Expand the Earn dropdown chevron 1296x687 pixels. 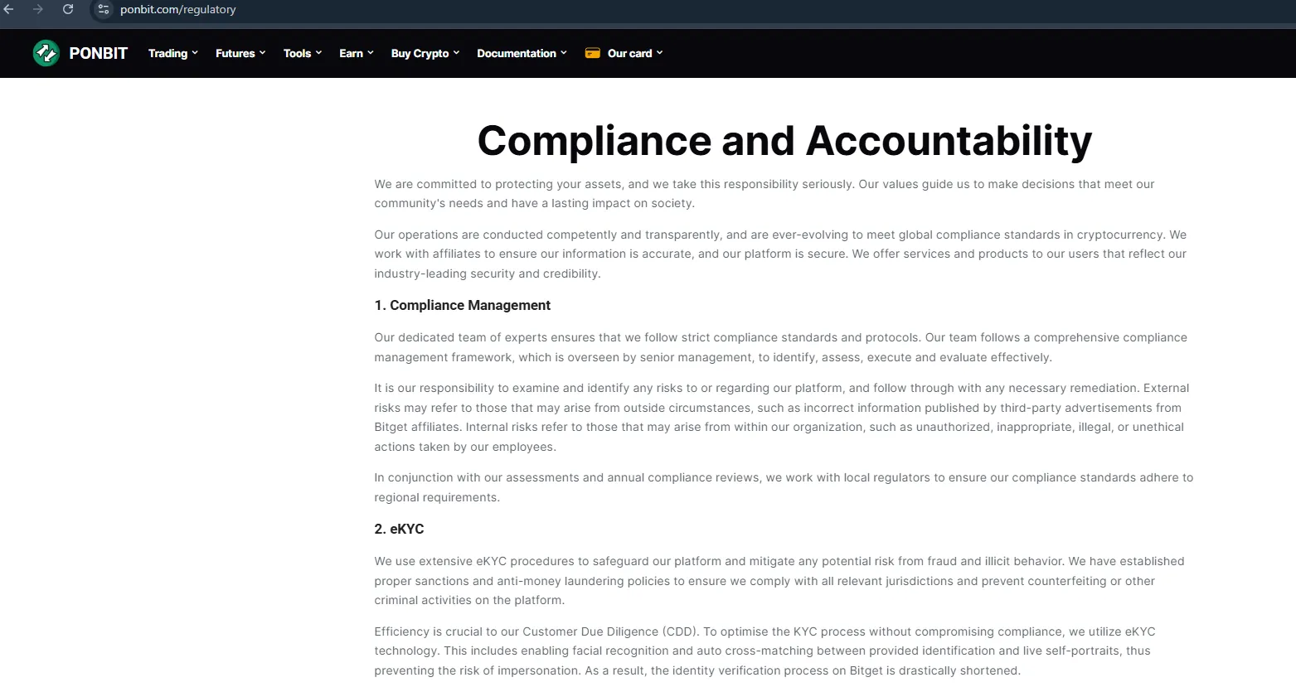pos(371,53)
